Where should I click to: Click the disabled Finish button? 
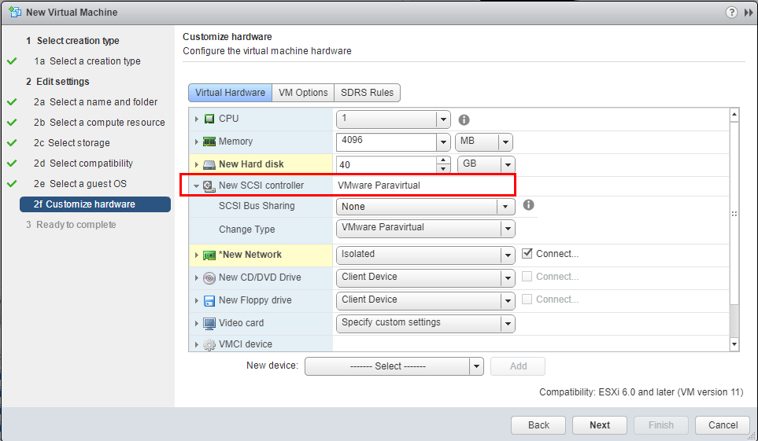pyautogui.click(x=661, y=425)
